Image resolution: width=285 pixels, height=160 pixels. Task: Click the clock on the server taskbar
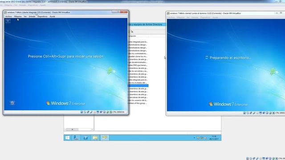(214, 138)
